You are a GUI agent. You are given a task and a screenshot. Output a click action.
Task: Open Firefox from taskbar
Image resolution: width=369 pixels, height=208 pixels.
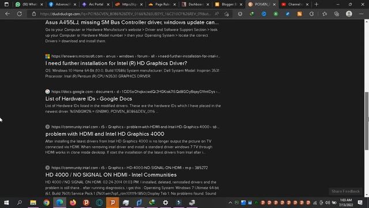[x=73, y=203]
